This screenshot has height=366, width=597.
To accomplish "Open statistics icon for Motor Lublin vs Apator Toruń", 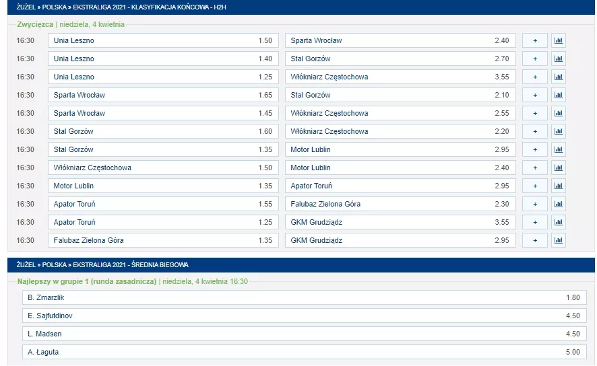I will pos(558,186).
